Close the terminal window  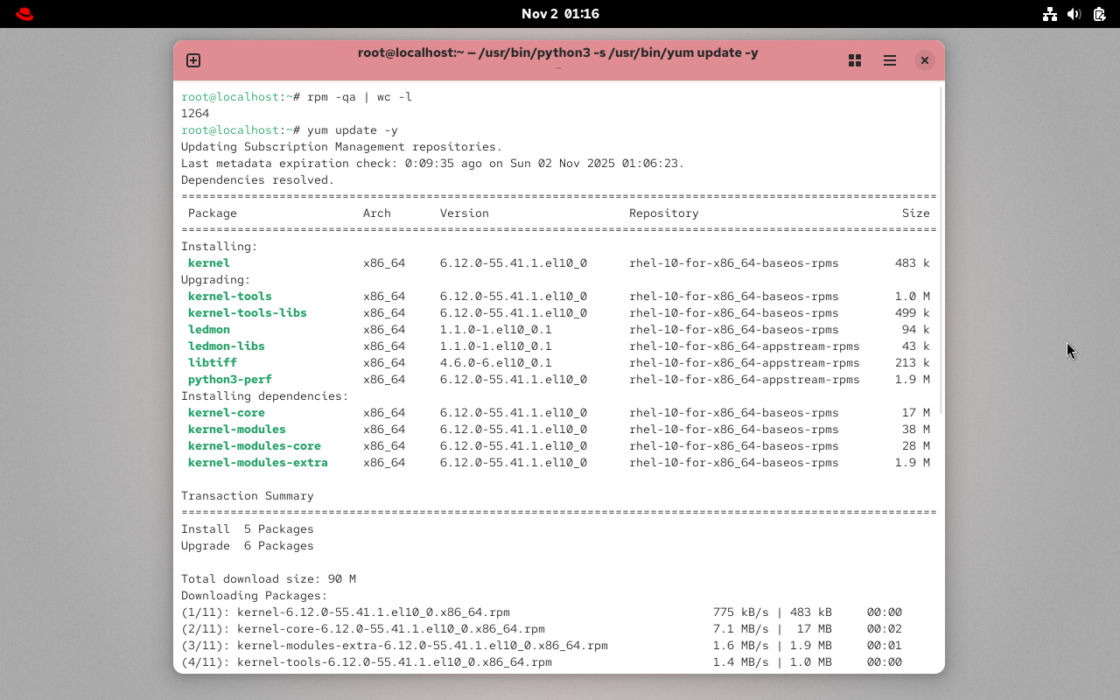924,60
